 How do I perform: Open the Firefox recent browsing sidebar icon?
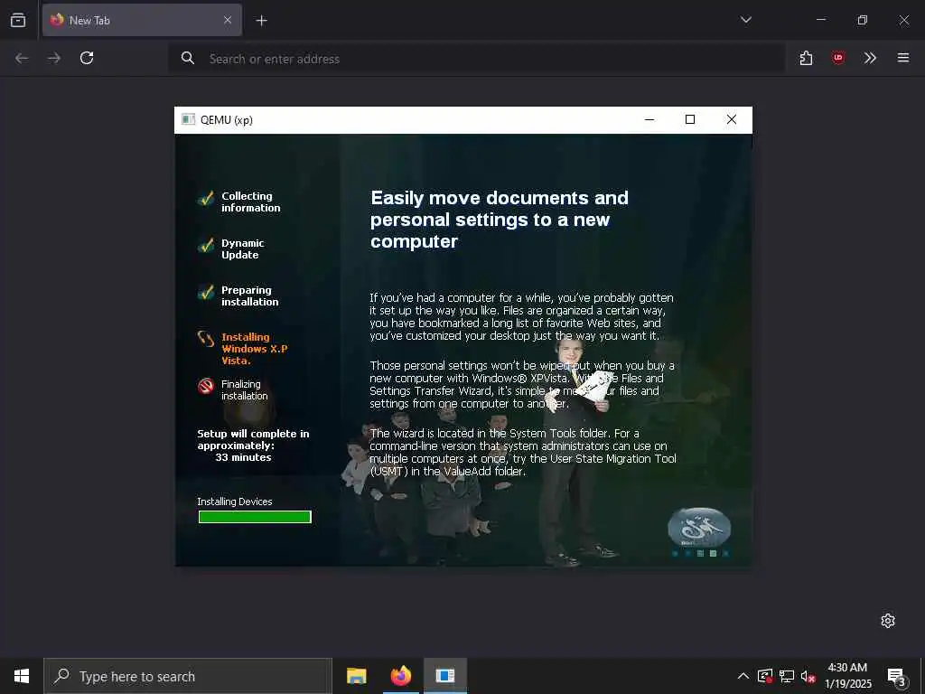pos(18,20)
